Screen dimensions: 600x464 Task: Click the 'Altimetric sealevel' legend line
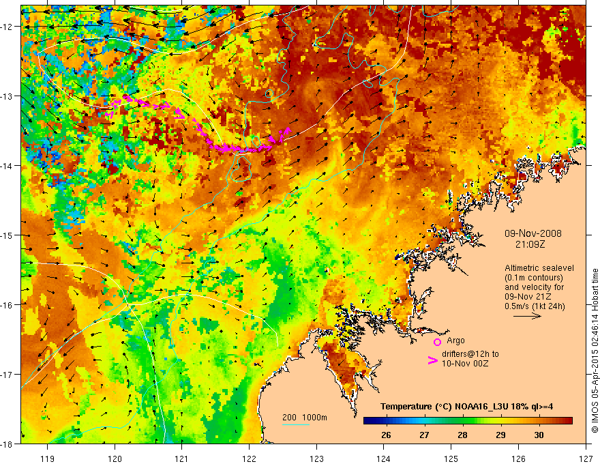pos(539,268)
